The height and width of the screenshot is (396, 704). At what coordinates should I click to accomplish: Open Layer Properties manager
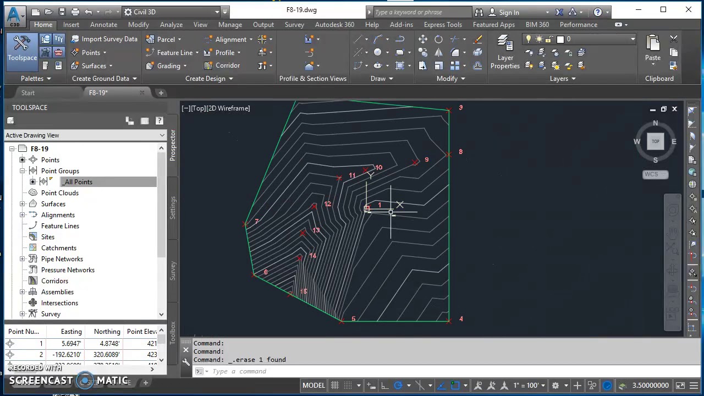pyautogui.click(x=505, y=52)
